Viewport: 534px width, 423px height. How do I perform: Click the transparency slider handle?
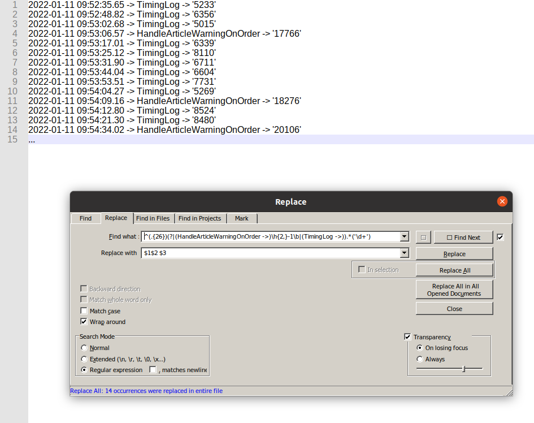[463, 369]
